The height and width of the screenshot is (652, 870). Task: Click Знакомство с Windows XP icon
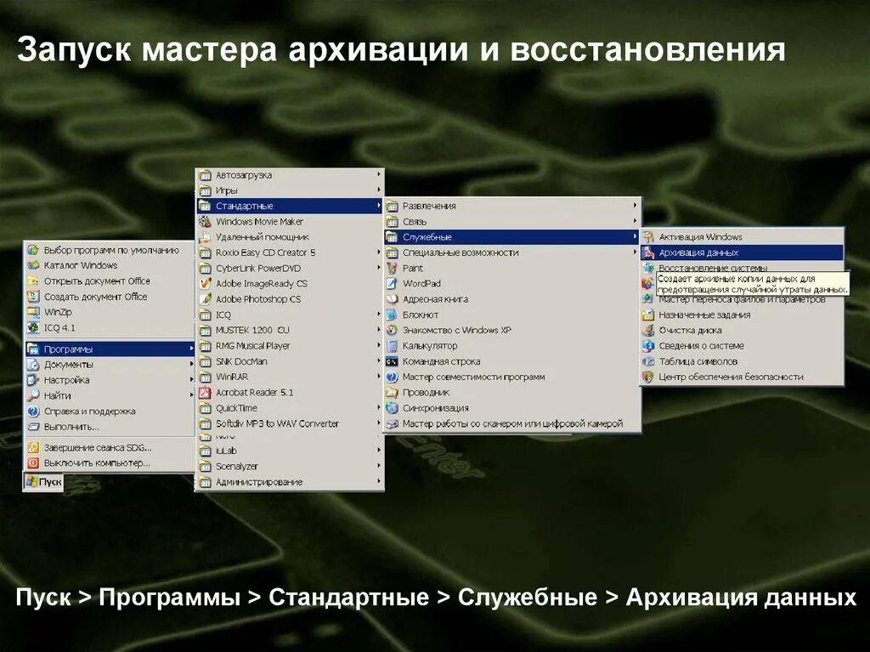(392, 331)
